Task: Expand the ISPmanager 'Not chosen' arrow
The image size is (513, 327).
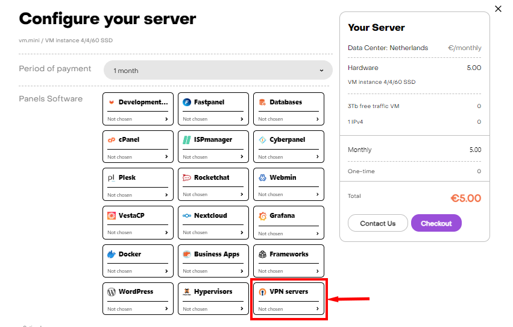Action: (x=242, y=157)
